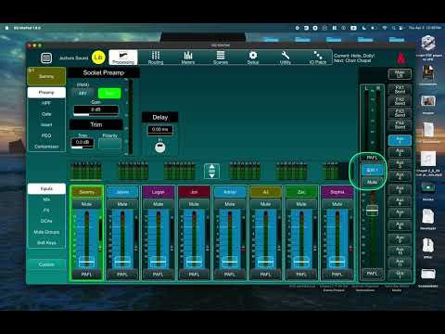
Task: Click the Gain 0 dB value field
Action: point(95,109)
